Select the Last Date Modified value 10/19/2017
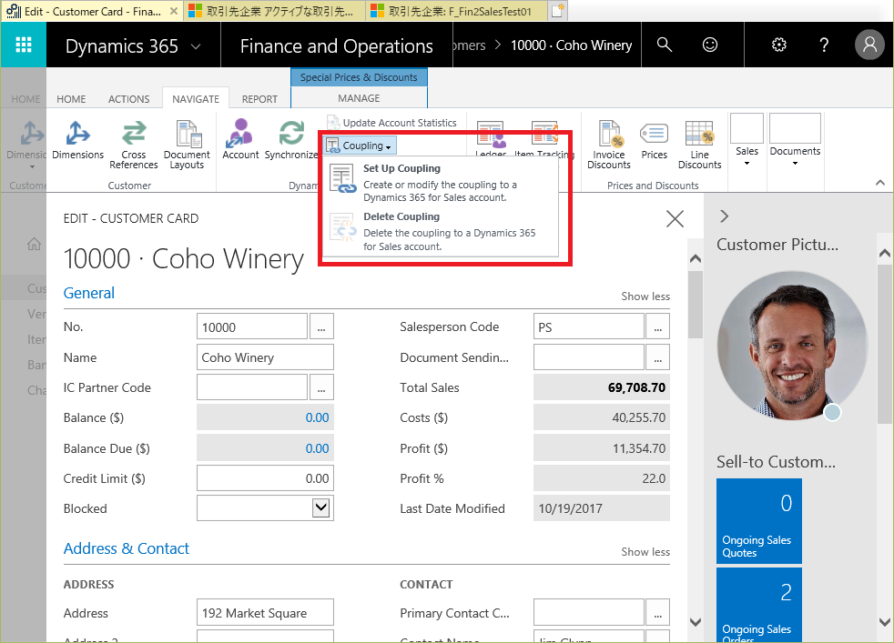 [570, 508]
